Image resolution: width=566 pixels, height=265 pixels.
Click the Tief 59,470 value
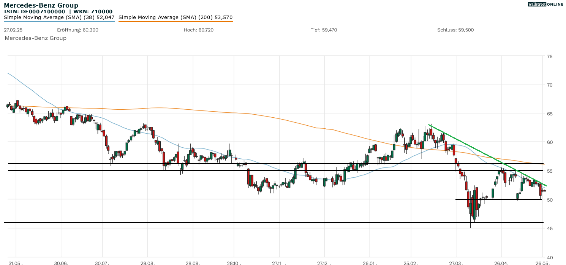coord(324,30)
